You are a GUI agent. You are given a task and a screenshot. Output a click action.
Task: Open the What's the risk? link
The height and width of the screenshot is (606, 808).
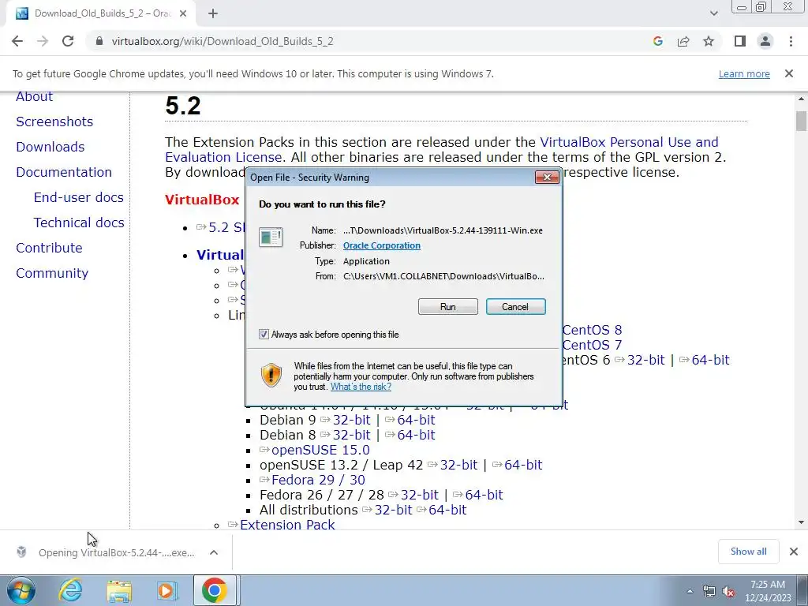[361, 387]
